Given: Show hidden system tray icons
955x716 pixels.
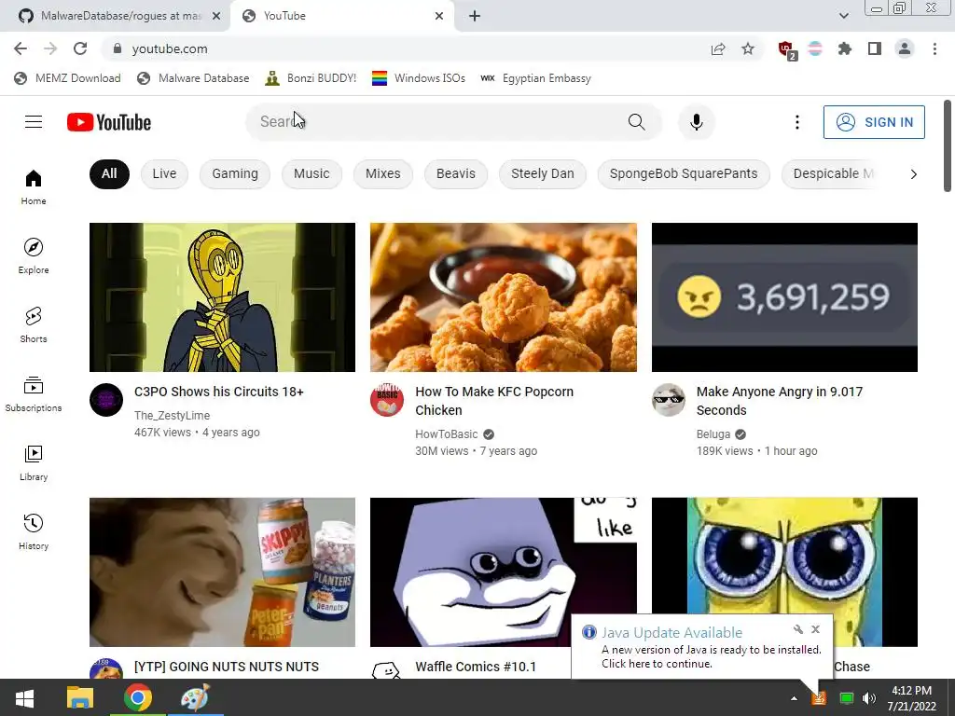Looking at the screenshot, I should (794, 698).
